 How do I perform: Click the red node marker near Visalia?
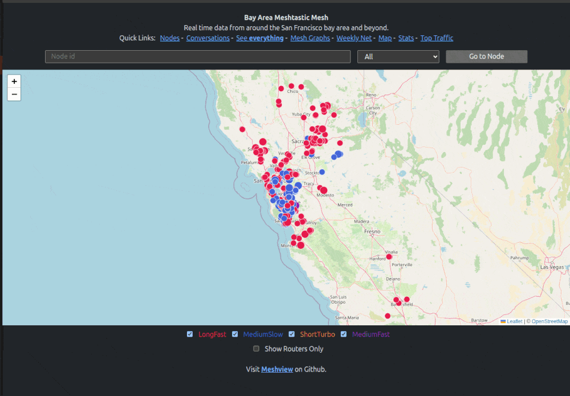(x=389, y=257)
